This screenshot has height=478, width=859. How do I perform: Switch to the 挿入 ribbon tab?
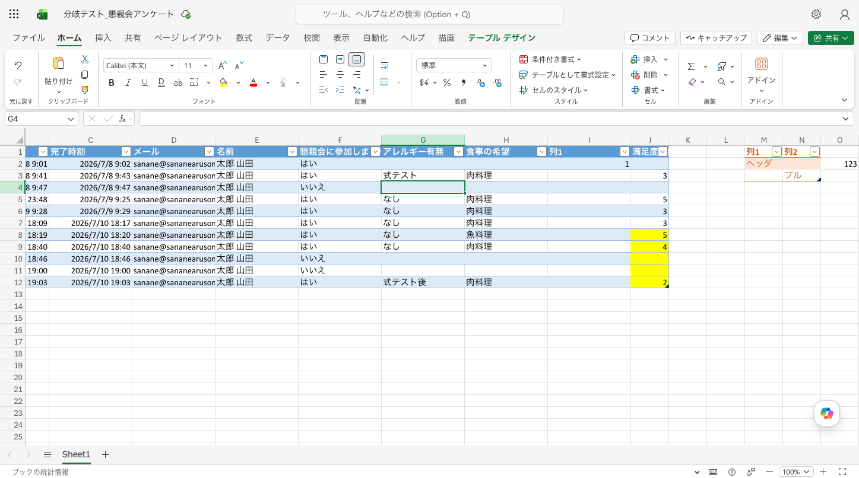click(x=103, y=37)
